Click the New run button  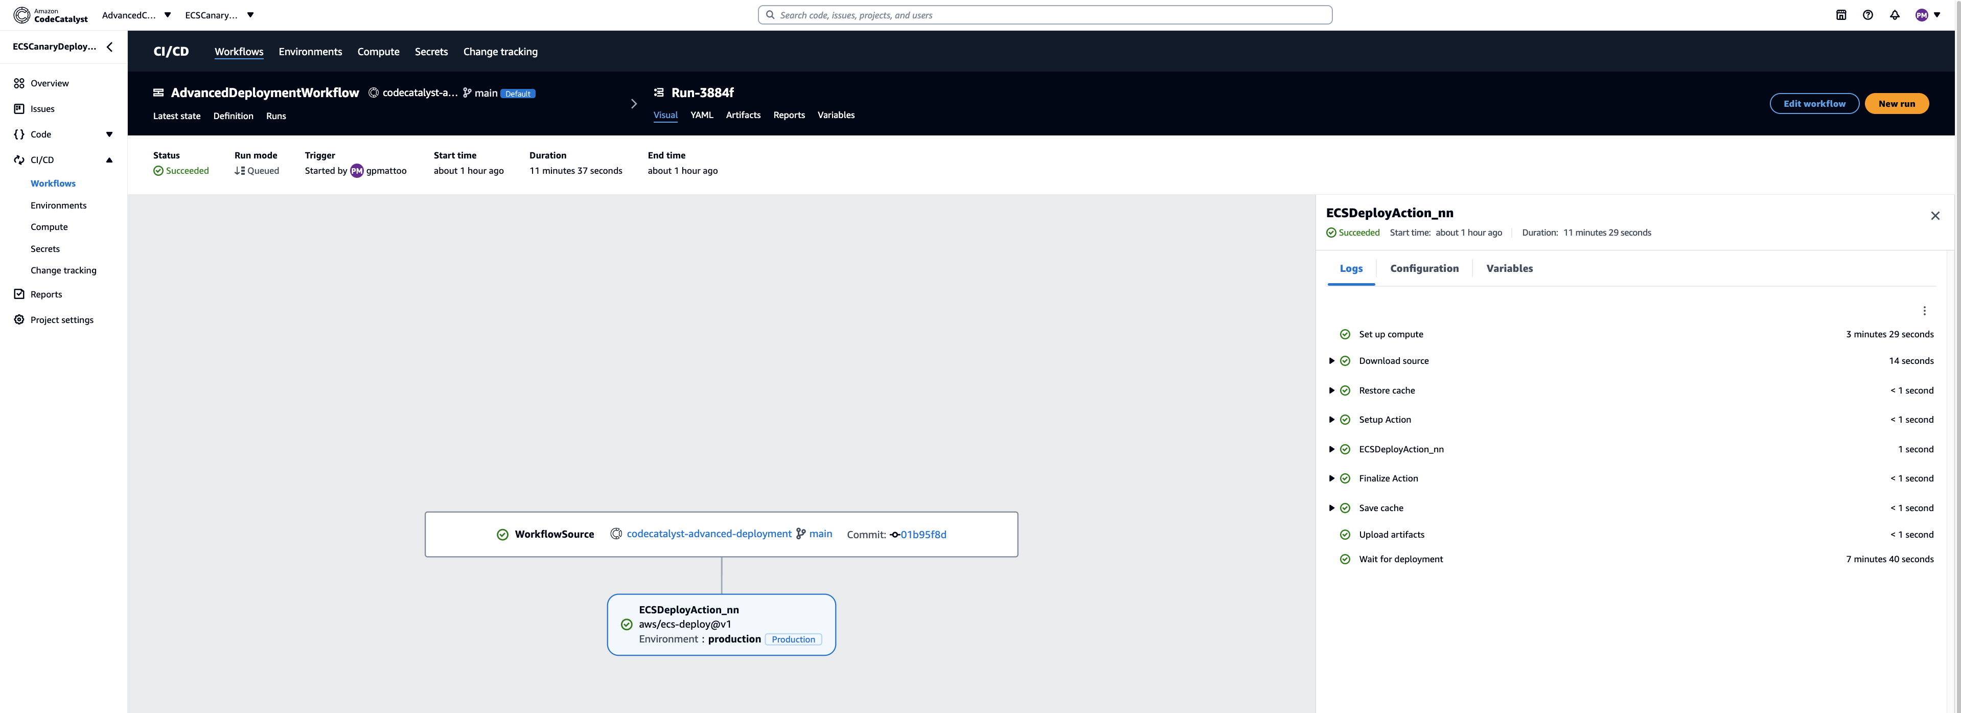1896,103
